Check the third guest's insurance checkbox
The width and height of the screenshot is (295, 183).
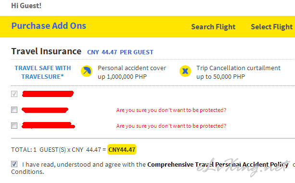point(14,125)
